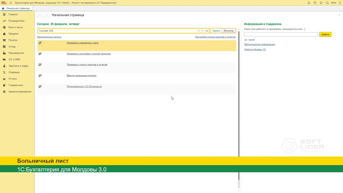Switch to Начальная страница tab
343x193 pixels.
point(16,8)
